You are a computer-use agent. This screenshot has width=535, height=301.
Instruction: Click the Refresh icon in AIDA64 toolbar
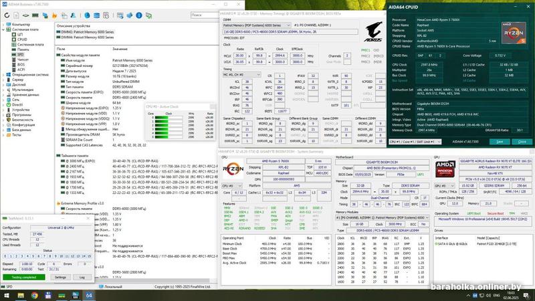[7, 15]
